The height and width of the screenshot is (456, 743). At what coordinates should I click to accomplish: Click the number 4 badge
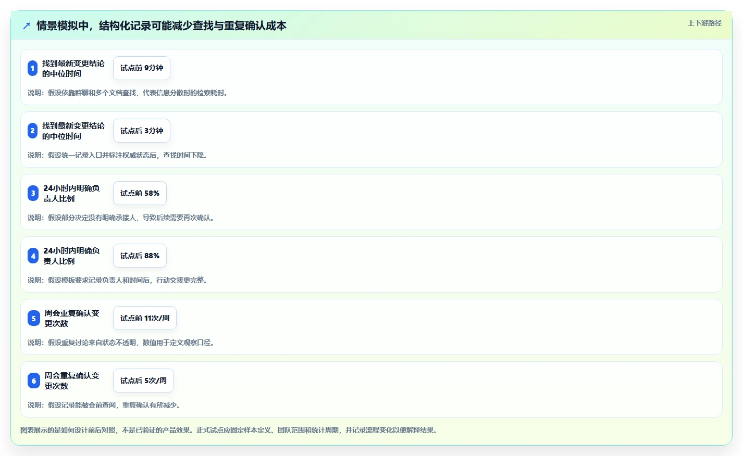[x=33, y=256]
